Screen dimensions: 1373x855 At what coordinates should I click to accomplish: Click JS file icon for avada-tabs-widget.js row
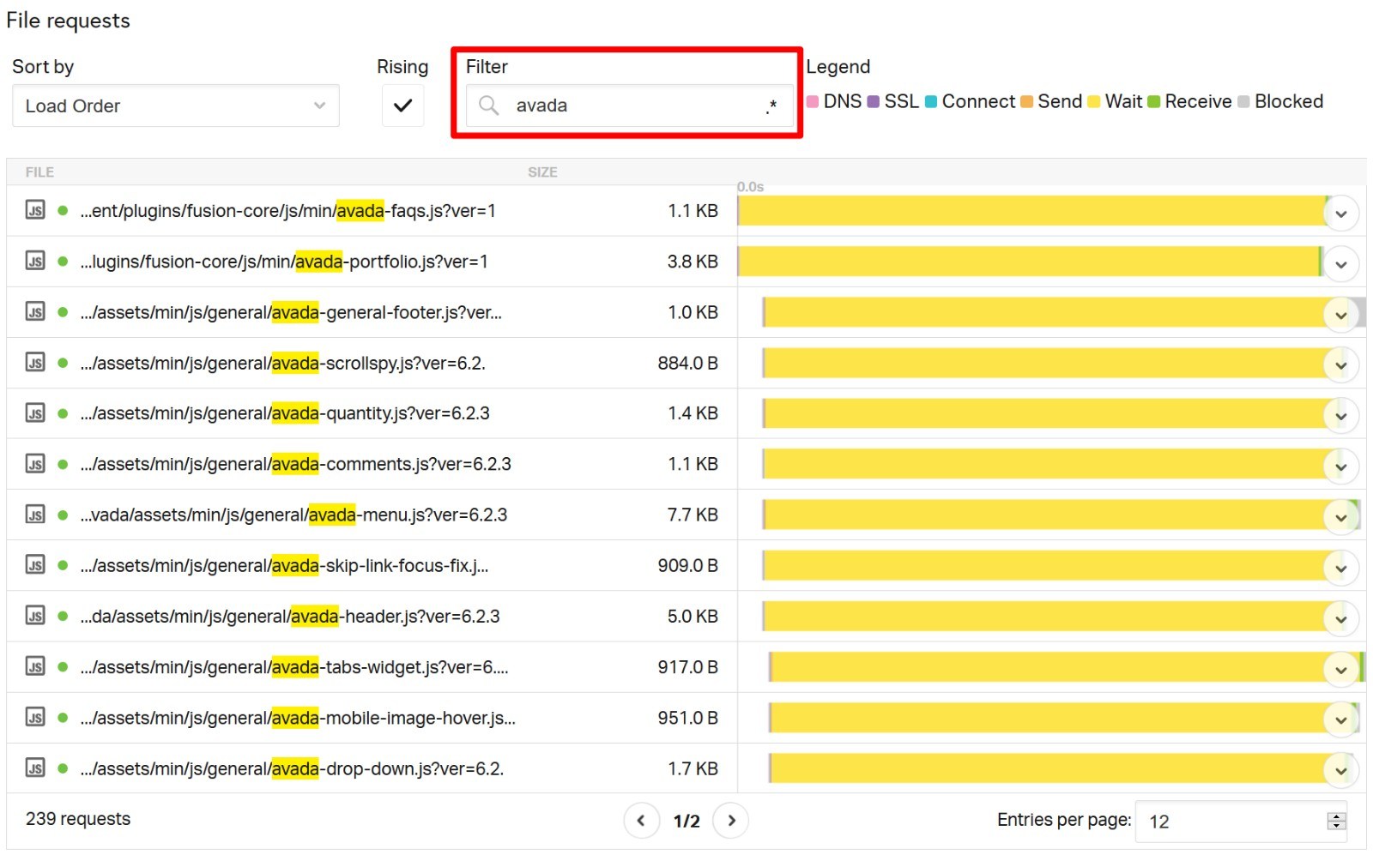tap(35, 666)
